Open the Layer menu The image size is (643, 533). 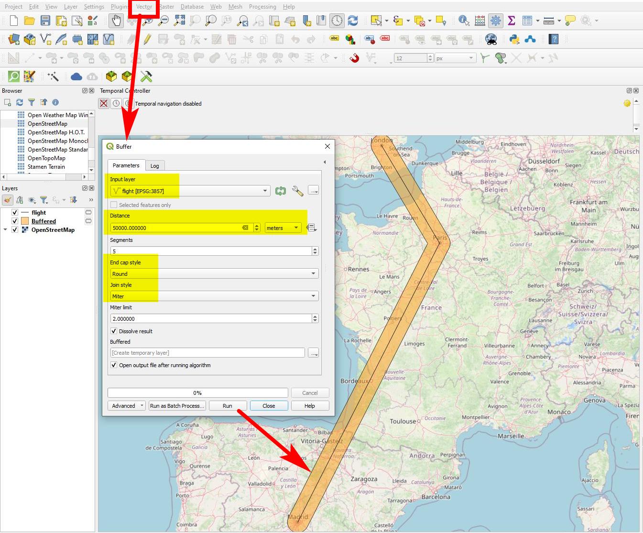(x=71, y=7)
